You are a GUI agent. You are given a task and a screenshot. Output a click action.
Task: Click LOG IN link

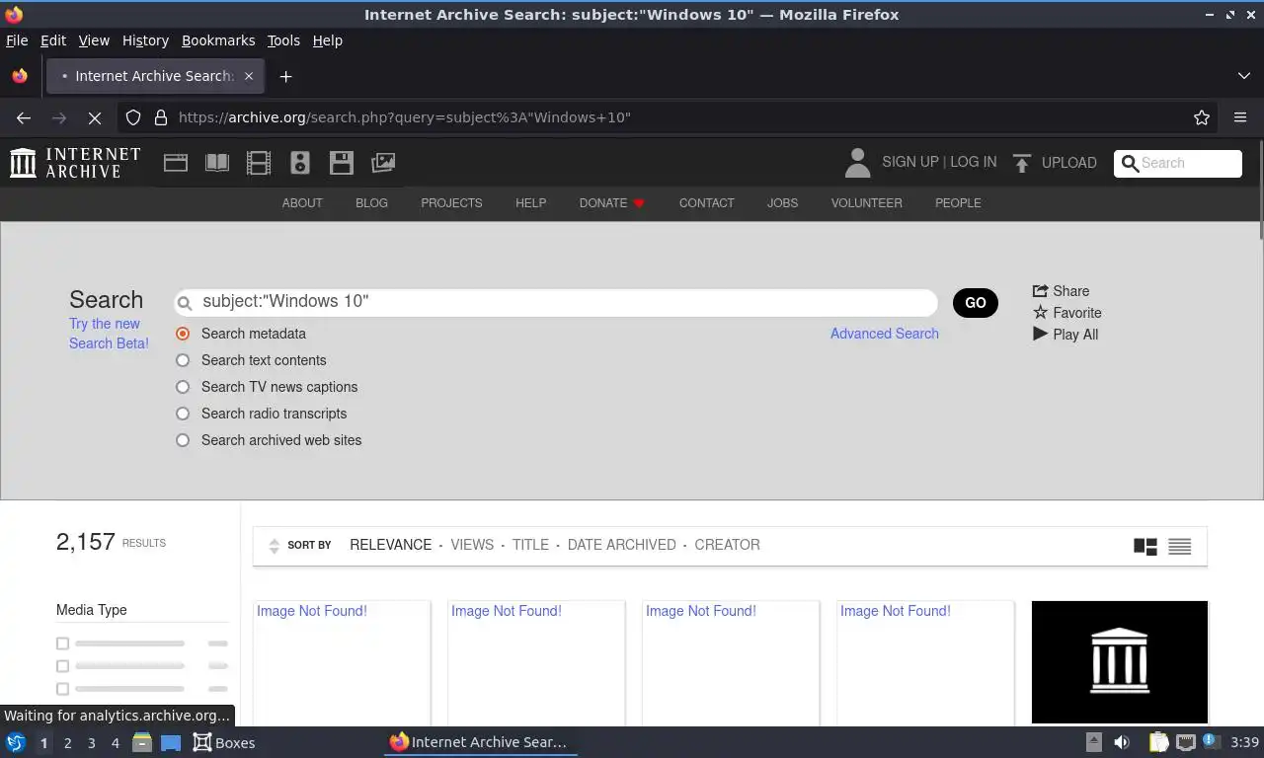click(974, 162)
